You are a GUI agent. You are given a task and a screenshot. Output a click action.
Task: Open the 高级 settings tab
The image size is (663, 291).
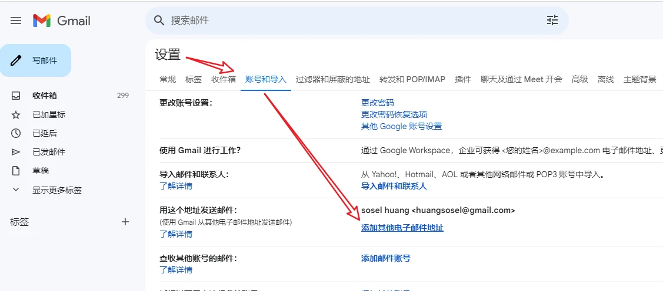[580, 79]
